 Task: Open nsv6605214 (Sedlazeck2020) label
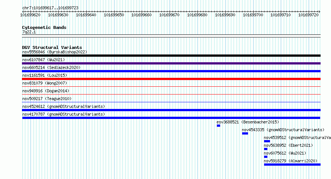[51, 67]
